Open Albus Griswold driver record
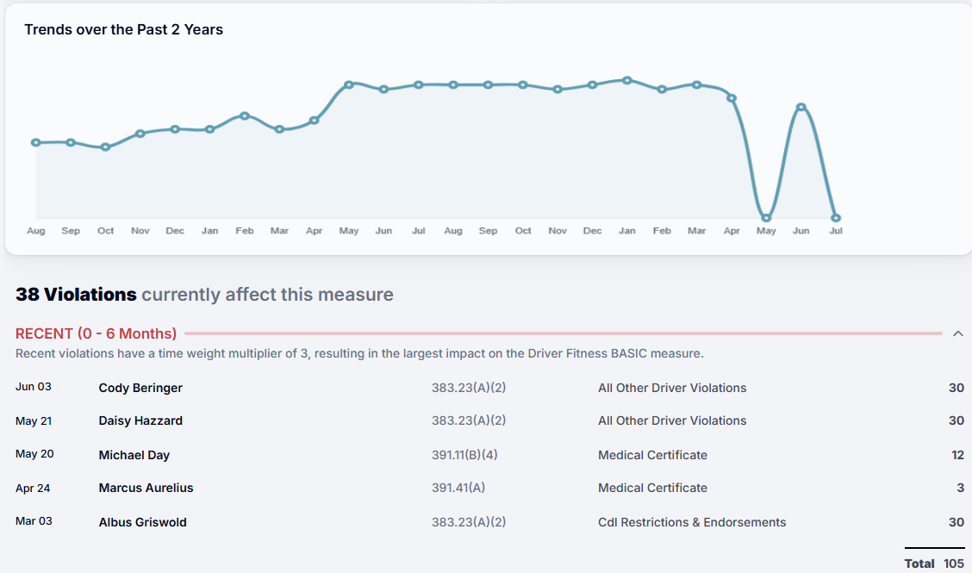The image size is (972, 573). click(x=142, y=522)
